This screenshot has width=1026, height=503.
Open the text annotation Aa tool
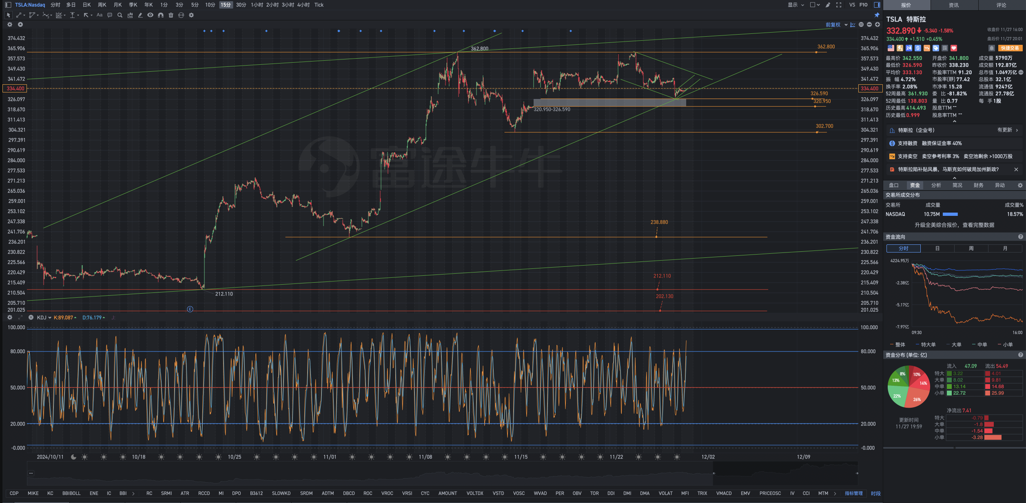(100, 15)
